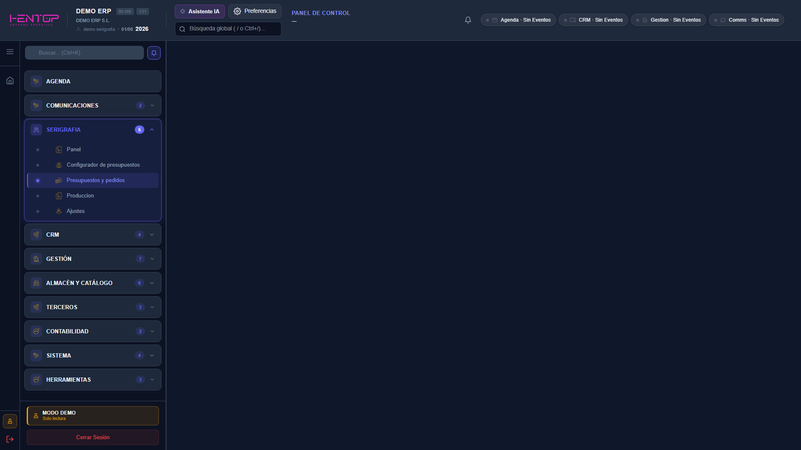The image size is (801, 450).
Task: Click Gestion · Sin Eventos pill
Action: 668,20
